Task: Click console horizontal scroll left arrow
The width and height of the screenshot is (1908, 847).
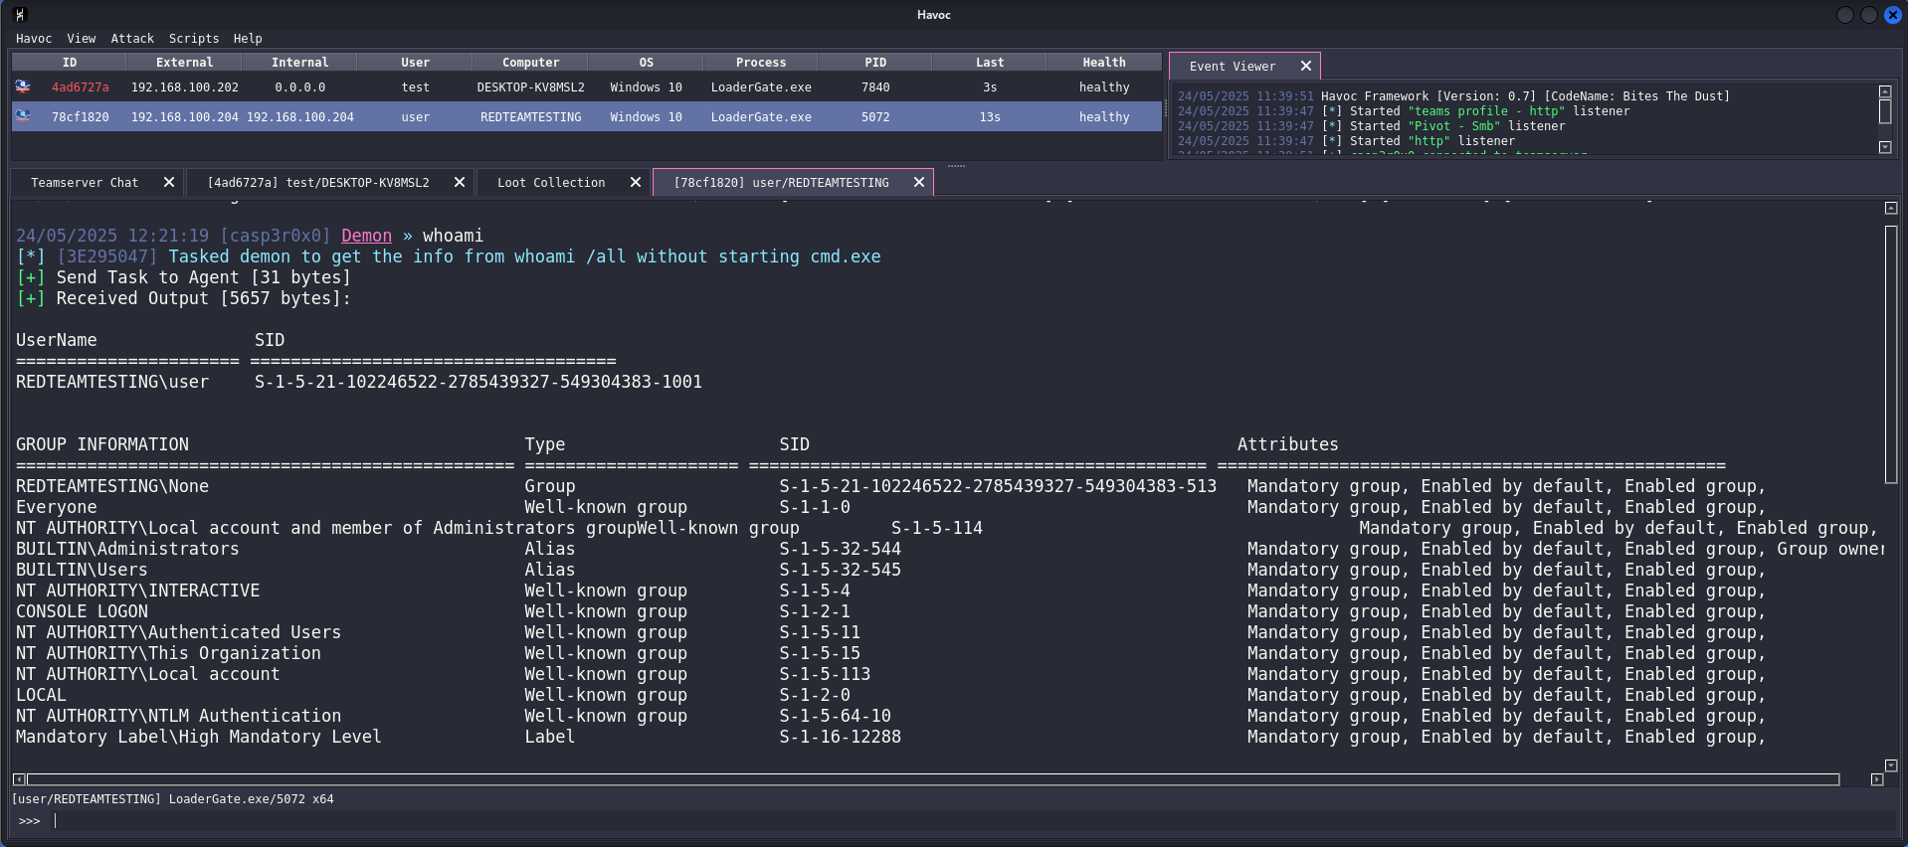Action: pos(19,779)
